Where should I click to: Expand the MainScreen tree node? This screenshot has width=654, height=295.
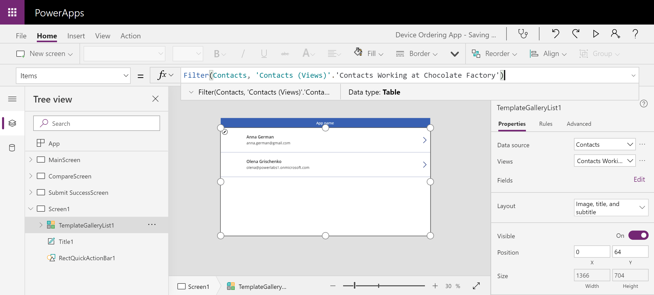coord(31,160)
